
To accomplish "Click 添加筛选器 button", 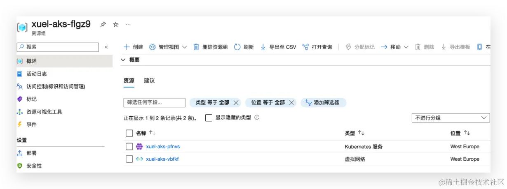I will 324,103.
